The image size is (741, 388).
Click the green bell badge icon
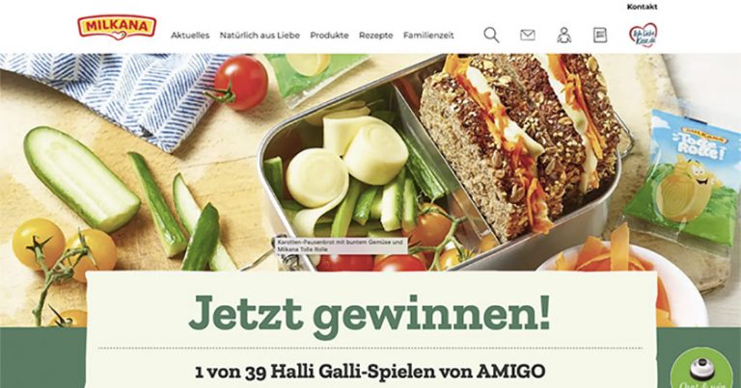700,369
